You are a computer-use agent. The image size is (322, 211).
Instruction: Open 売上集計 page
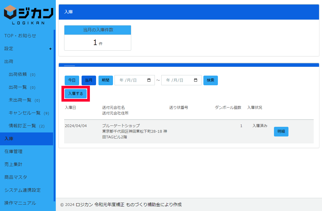[13, 164]
